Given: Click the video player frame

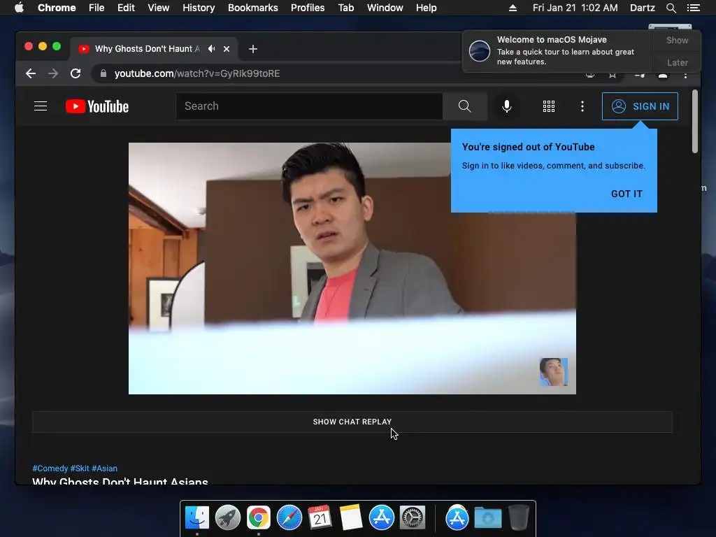Looking at the screenshot, I should pyautogui.click(x=352, y=268).
